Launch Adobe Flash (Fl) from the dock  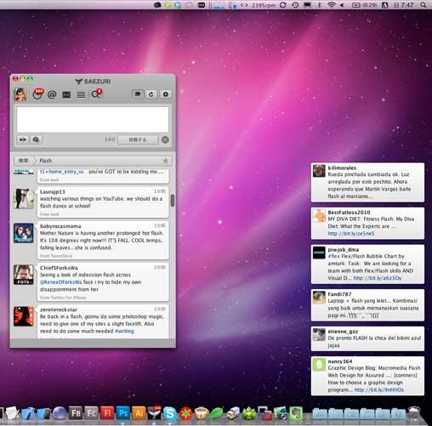pos(107,413)
